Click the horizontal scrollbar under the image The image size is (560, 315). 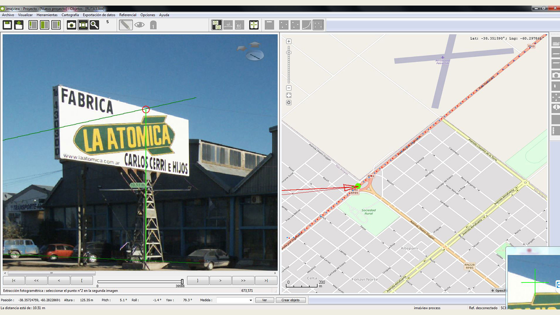[x=51, y=273]
